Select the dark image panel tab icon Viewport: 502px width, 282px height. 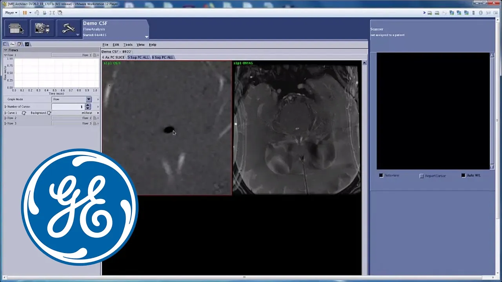click(x=27, y=44)
